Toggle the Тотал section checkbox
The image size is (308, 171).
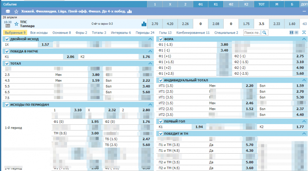pos(7,63)
